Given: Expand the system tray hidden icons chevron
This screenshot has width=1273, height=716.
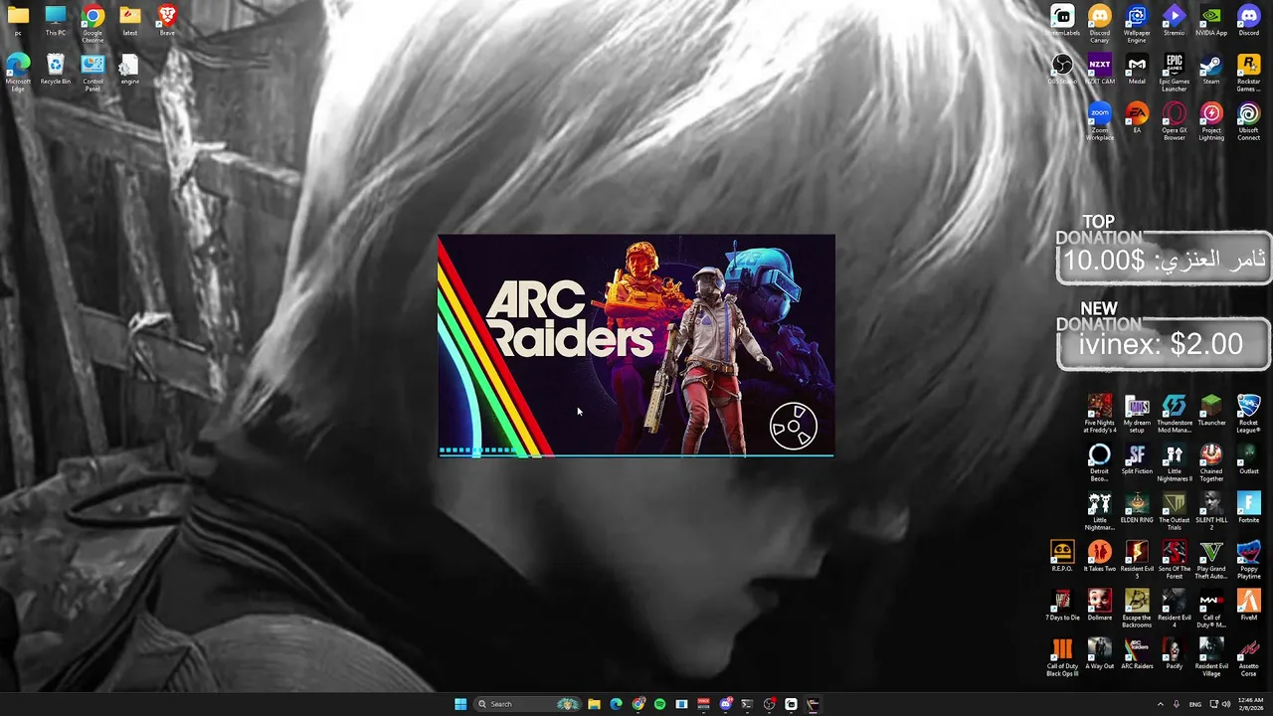Looking at the screenshot, I should tap(1160, 704).
